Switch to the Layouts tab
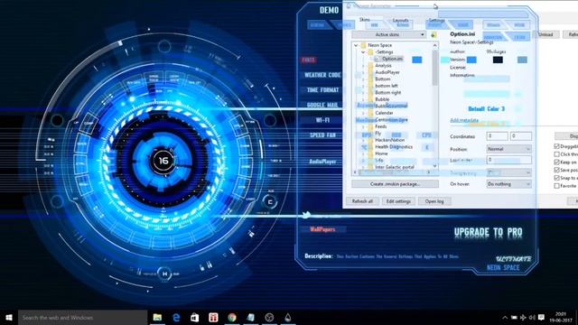 pyautogui.click(x=400, y=20)
